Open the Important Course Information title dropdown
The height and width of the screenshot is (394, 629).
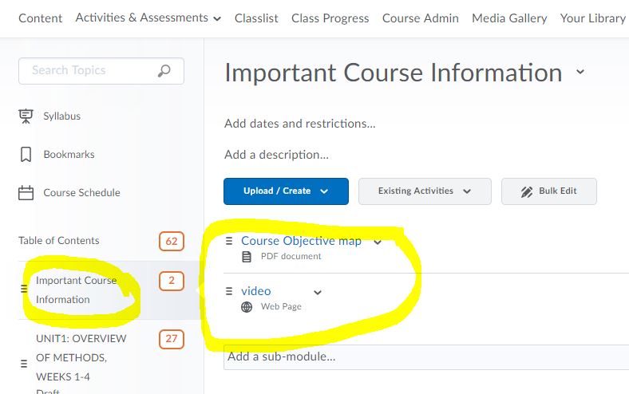580,73
